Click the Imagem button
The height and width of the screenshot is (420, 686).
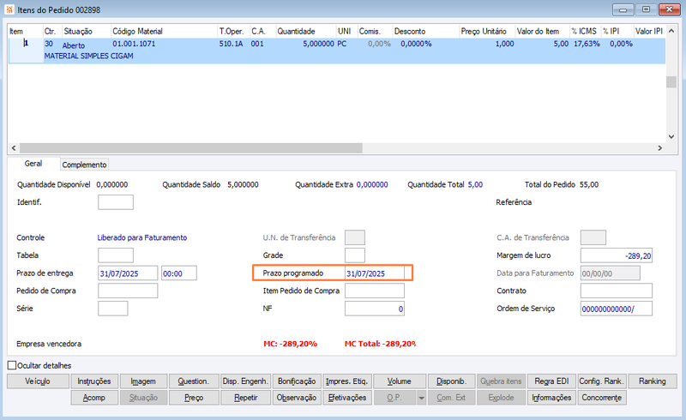click(143, 381)
